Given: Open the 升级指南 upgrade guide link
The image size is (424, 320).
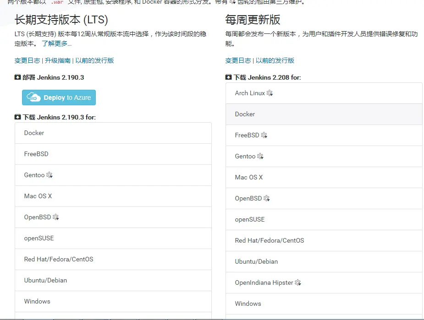Looking at the screenshot, I should point(58,60).
